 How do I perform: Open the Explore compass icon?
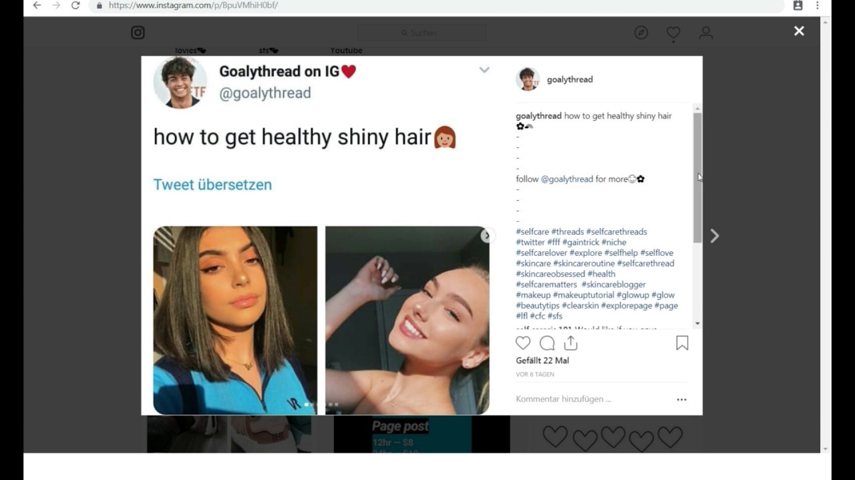641,33
